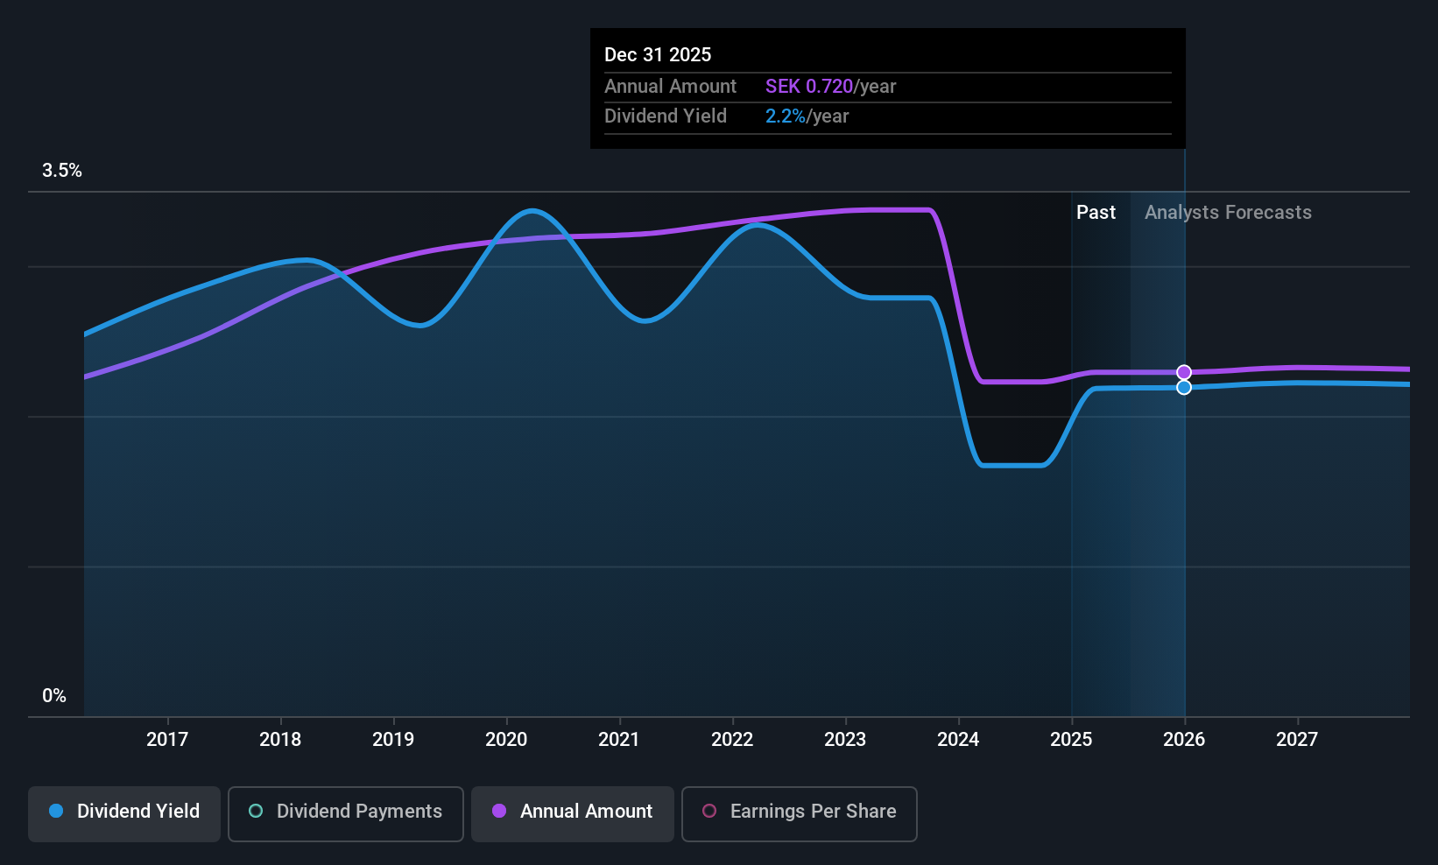Click the 3.5% y-axis label
Image resolution: width=1438 pixels, height=865 pixels.
[62, 171]
